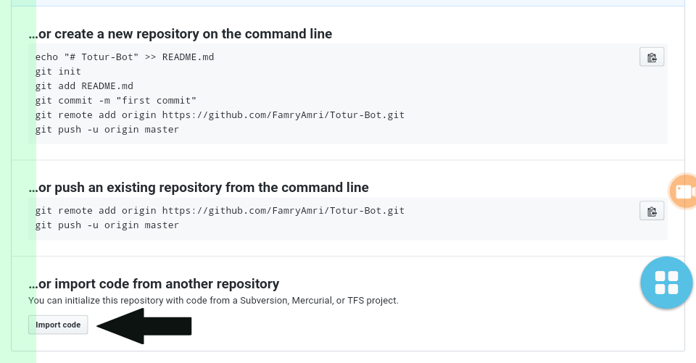Click the light green strip on the left edge
This screenshot has width=696, height=363.
point(18,181)
